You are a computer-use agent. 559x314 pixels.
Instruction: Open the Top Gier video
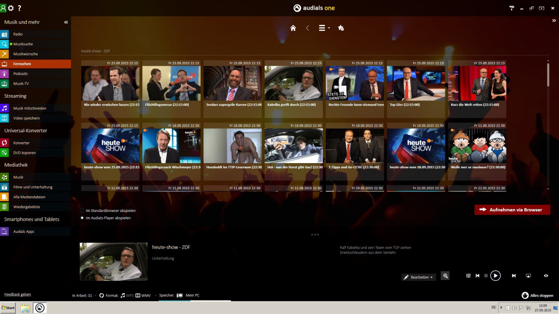(416, 83)
